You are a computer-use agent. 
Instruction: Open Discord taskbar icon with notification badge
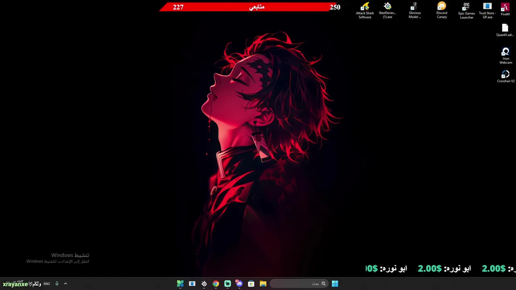(x=239, y=284)
